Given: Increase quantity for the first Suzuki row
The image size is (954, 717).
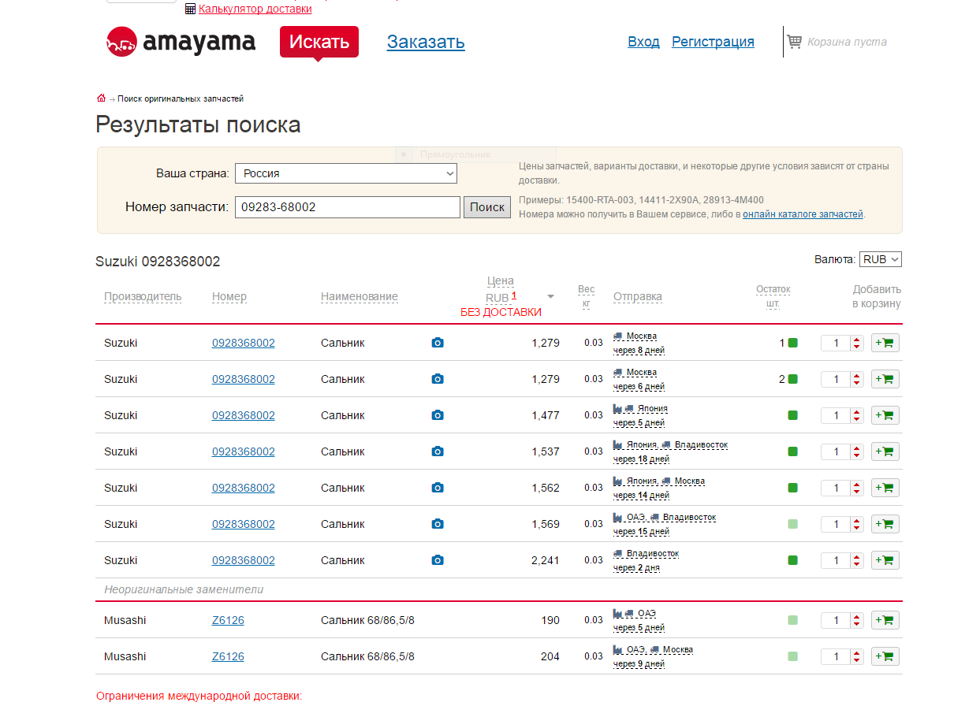Looking at the screenshot, I should (857, 339).
